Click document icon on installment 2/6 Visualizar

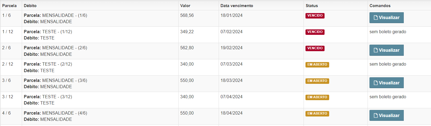(x=376, y=50)
